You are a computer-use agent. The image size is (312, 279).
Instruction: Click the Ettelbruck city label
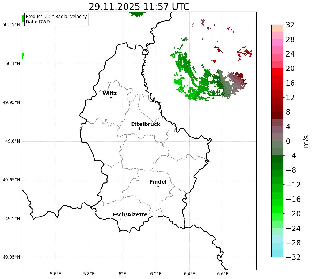coord(146,124)
